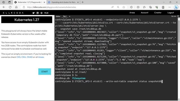Click the KILLERCODA logo
The width and height of the screenshot is (180, 101).
tap(13, 13)
